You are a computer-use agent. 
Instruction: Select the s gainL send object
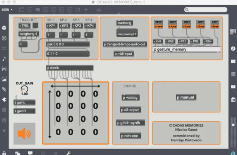point(24,103)
